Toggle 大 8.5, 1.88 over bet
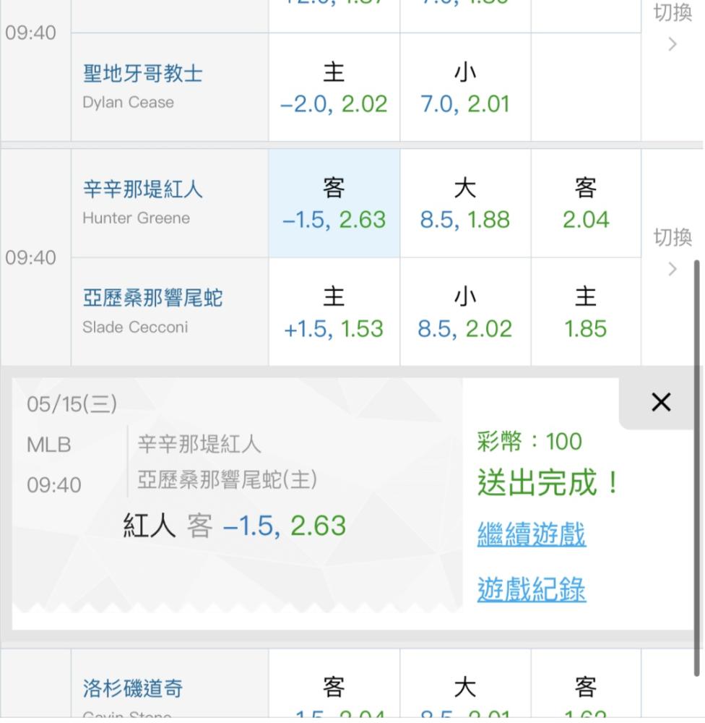 (x=465, y=203)
